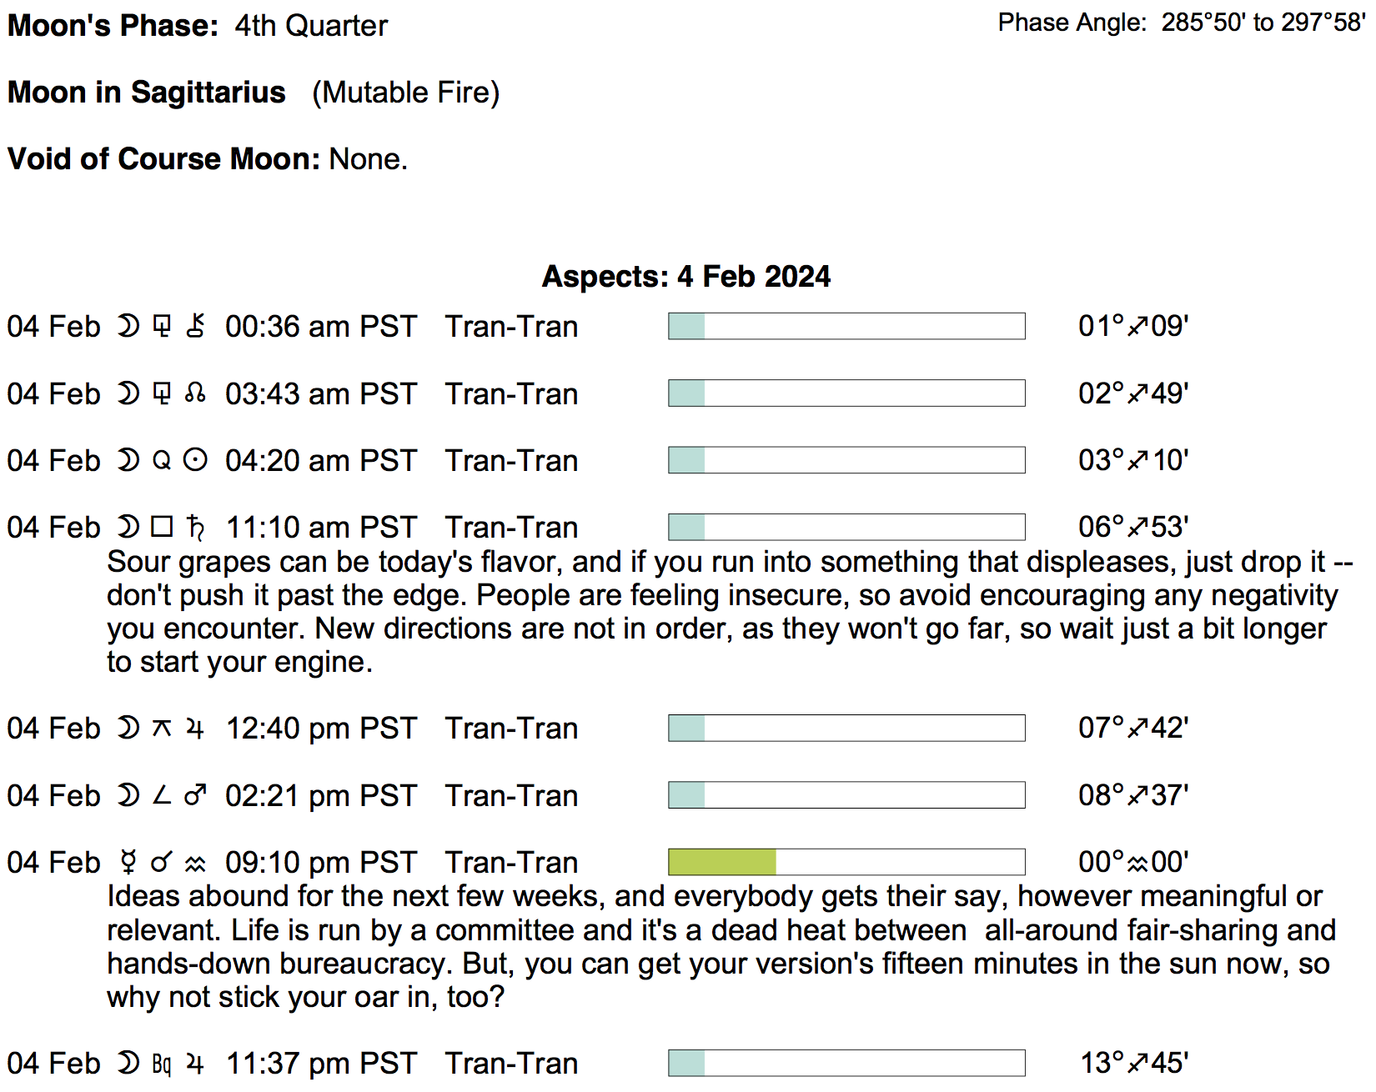Click the 13°45' Sagittarius position value
The width and height of the screenshot is (1376, 1092).
pyautogui.click(x=1134, y=1063)
